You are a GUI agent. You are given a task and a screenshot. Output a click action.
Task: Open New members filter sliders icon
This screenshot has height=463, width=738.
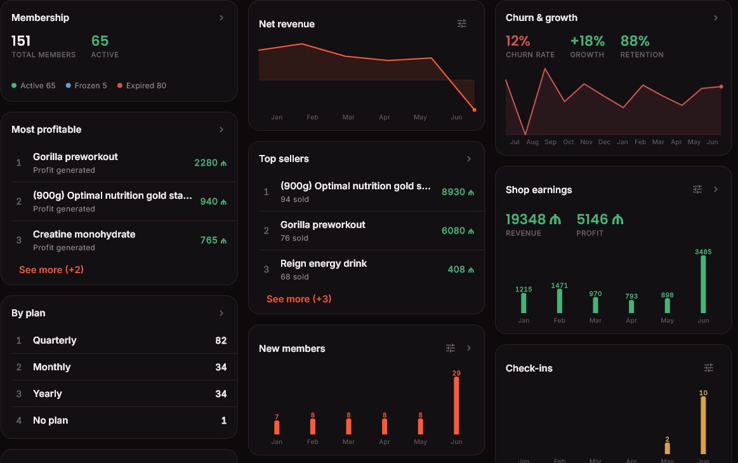click(451, 348)
